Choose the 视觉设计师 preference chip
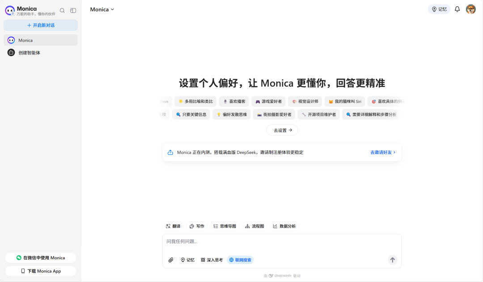Viewport: 483px width, 282px height. click(x=305, y=101)
